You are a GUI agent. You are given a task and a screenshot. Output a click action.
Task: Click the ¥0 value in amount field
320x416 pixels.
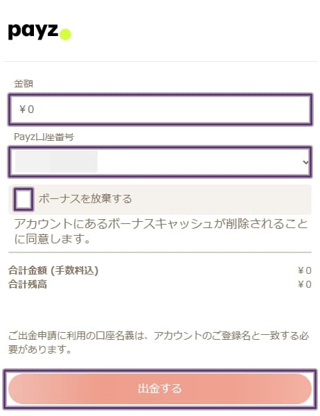click(26, 110)
